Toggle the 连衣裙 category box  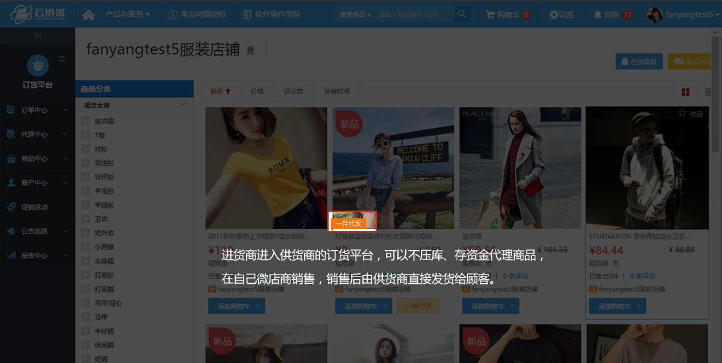[x=86, y=121]
